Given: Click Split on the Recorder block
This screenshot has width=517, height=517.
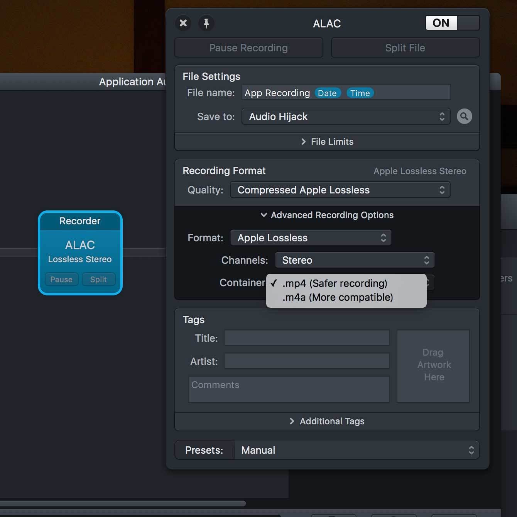Looking at the screenshot, I should coord(98,280).
